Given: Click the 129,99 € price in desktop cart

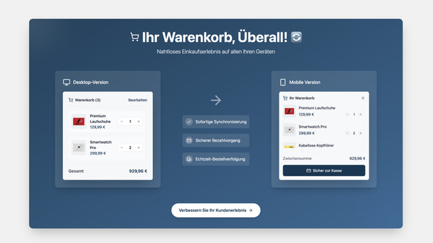Looking at the screenshot, I should coord(97,128).
